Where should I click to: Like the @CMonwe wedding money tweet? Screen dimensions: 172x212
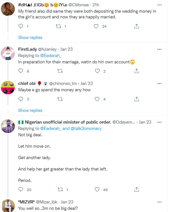click(x=96, y=26)
